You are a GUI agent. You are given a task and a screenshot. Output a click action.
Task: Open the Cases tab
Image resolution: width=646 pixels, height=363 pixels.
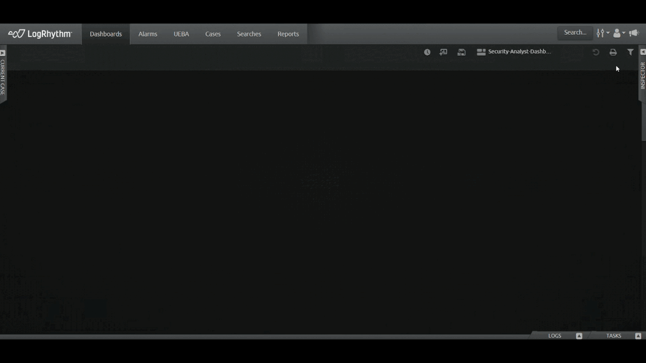[x=213, y=34]
